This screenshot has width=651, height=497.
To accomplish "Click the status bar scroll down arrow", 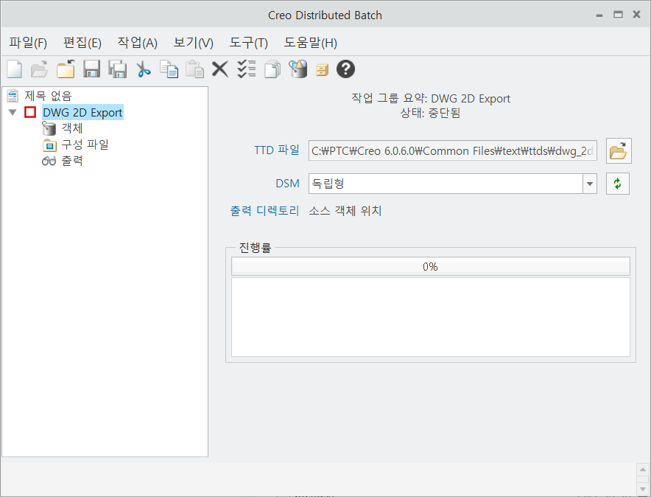I will point(643,489).
